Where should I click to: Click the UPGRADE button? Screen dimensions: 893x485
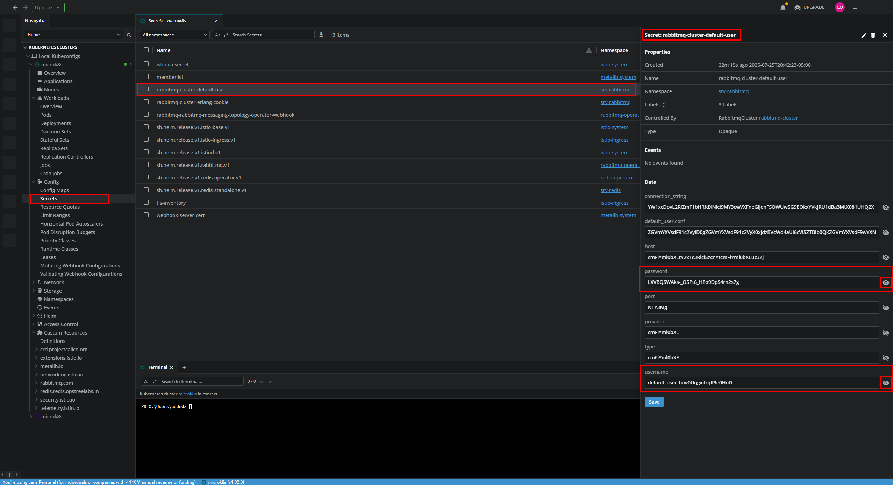click(x=809, y=7)
